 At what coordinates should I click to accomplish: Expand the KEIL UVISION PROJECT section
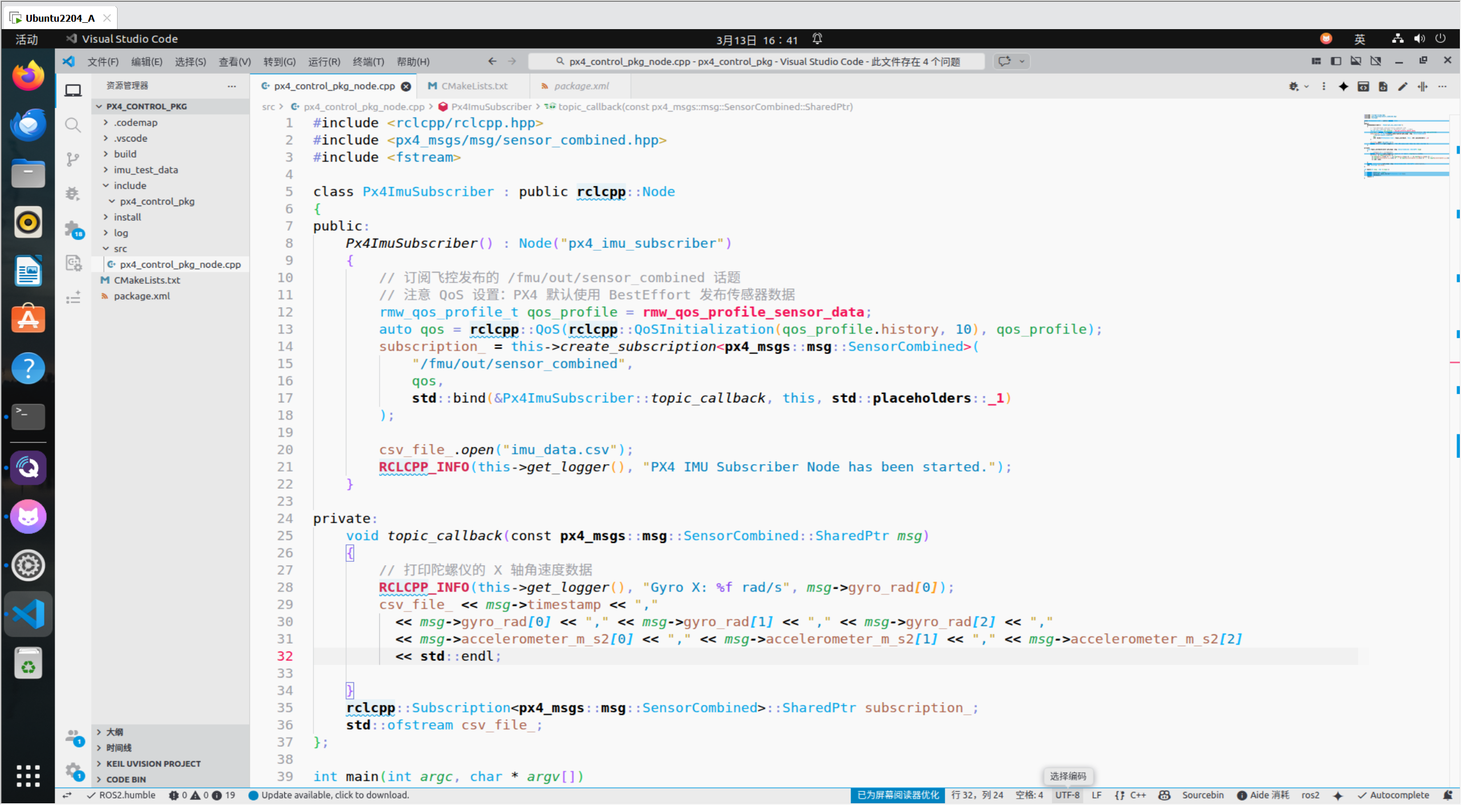(x=153, y=763)
